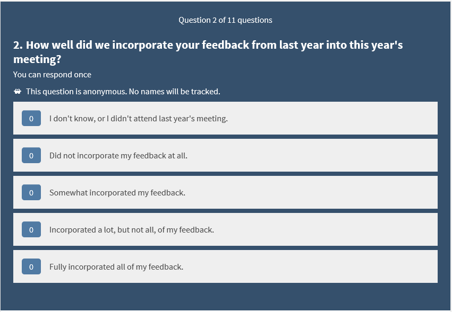
Task: Click the anonymous mask icon
Action: (x=18, y=92)
